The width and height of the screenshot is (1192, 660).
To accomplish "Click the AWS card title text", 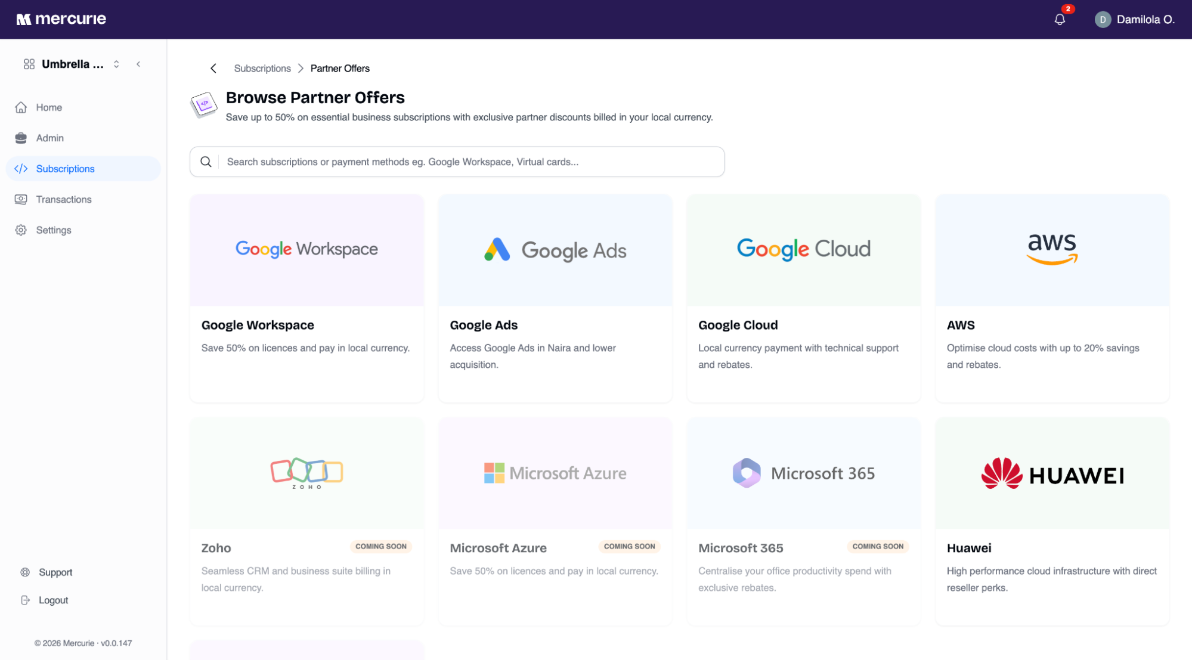I will coord(961,325).
